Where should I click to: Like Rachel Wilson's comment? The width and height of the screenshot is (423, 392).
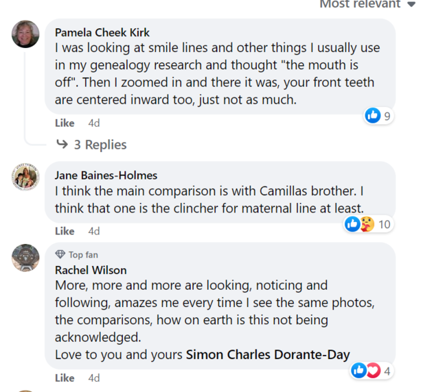click(x=65, y=378)
